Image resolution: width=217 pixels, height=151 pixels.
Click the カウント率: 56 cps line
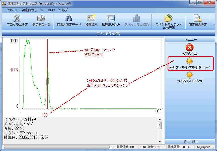click(21, 133)
